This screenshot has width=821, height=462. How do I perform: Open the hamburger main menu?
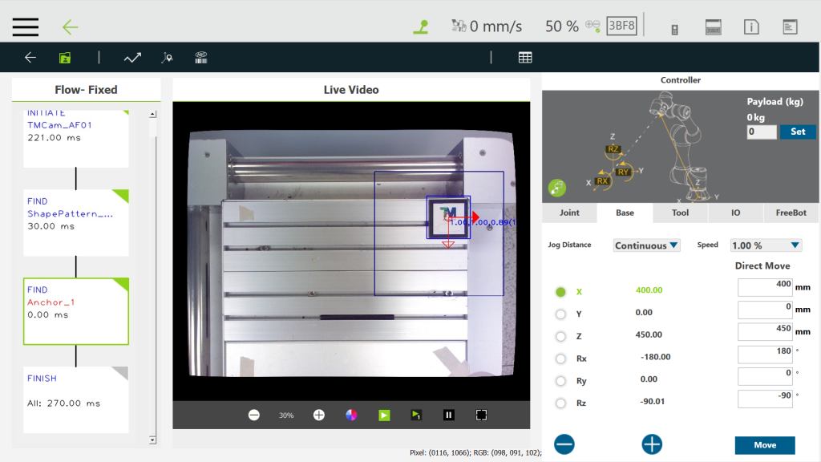(x=26, y=26)
